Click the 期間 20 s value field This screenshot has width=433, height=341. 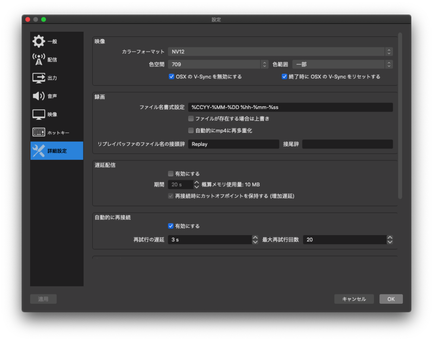(x=181, y=184)
